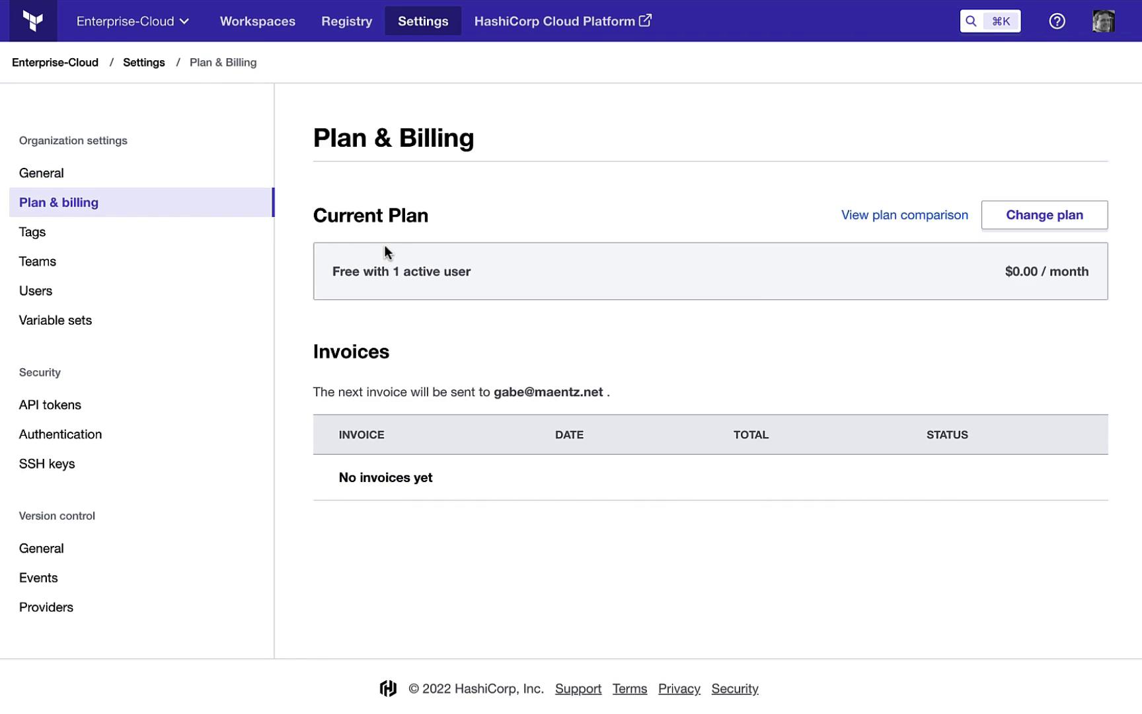Expand the Enterprise-Cloud organization dropdown
The image size is (1142, 714).
133,21
